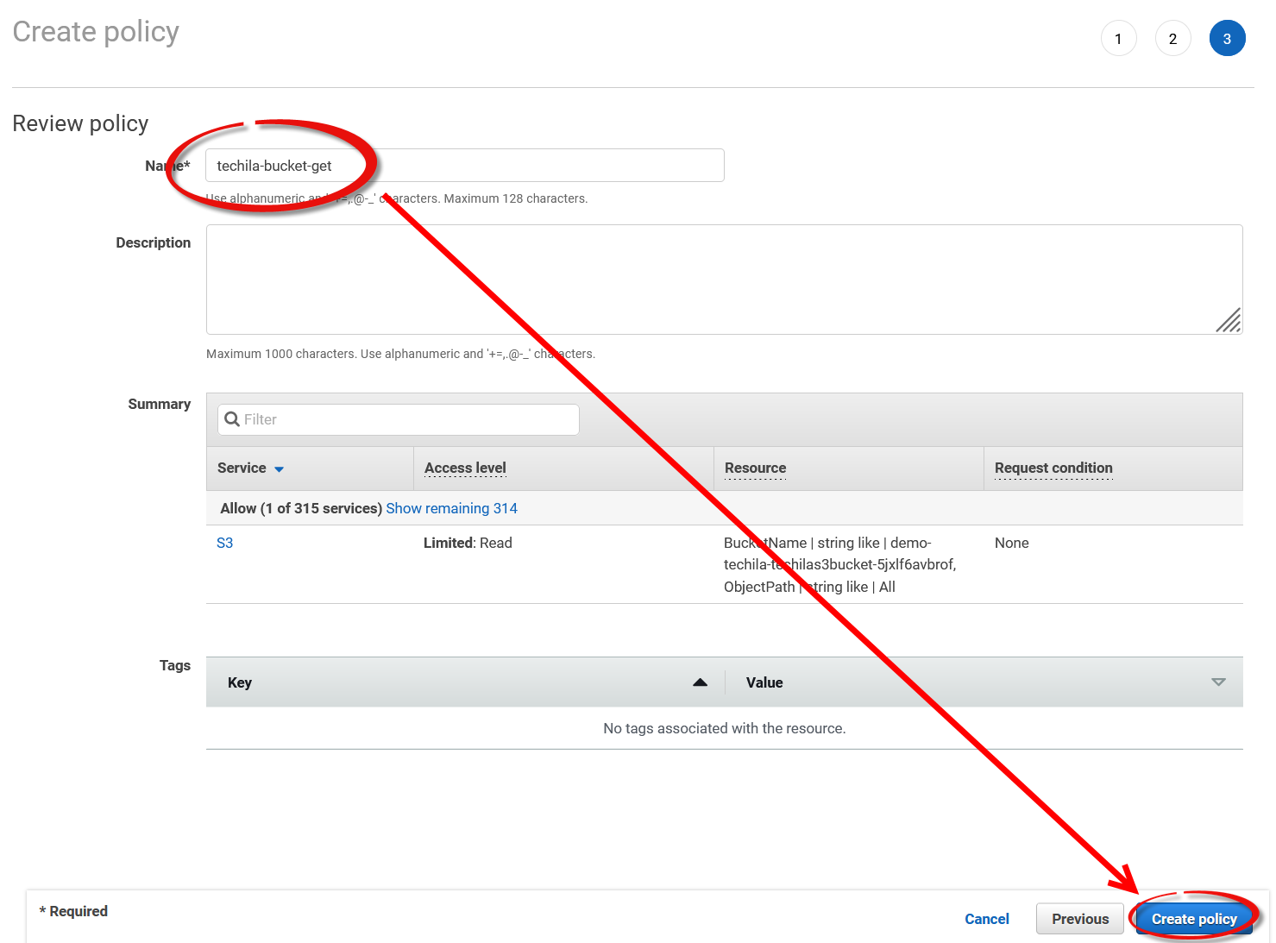Go to wizard step 2
Screen dimensions: 1276x943
(1172, 39)
